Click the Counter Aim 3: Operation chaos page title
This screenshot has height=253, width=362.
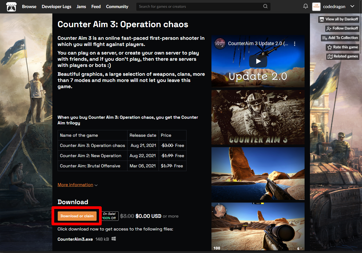[123, 24]
